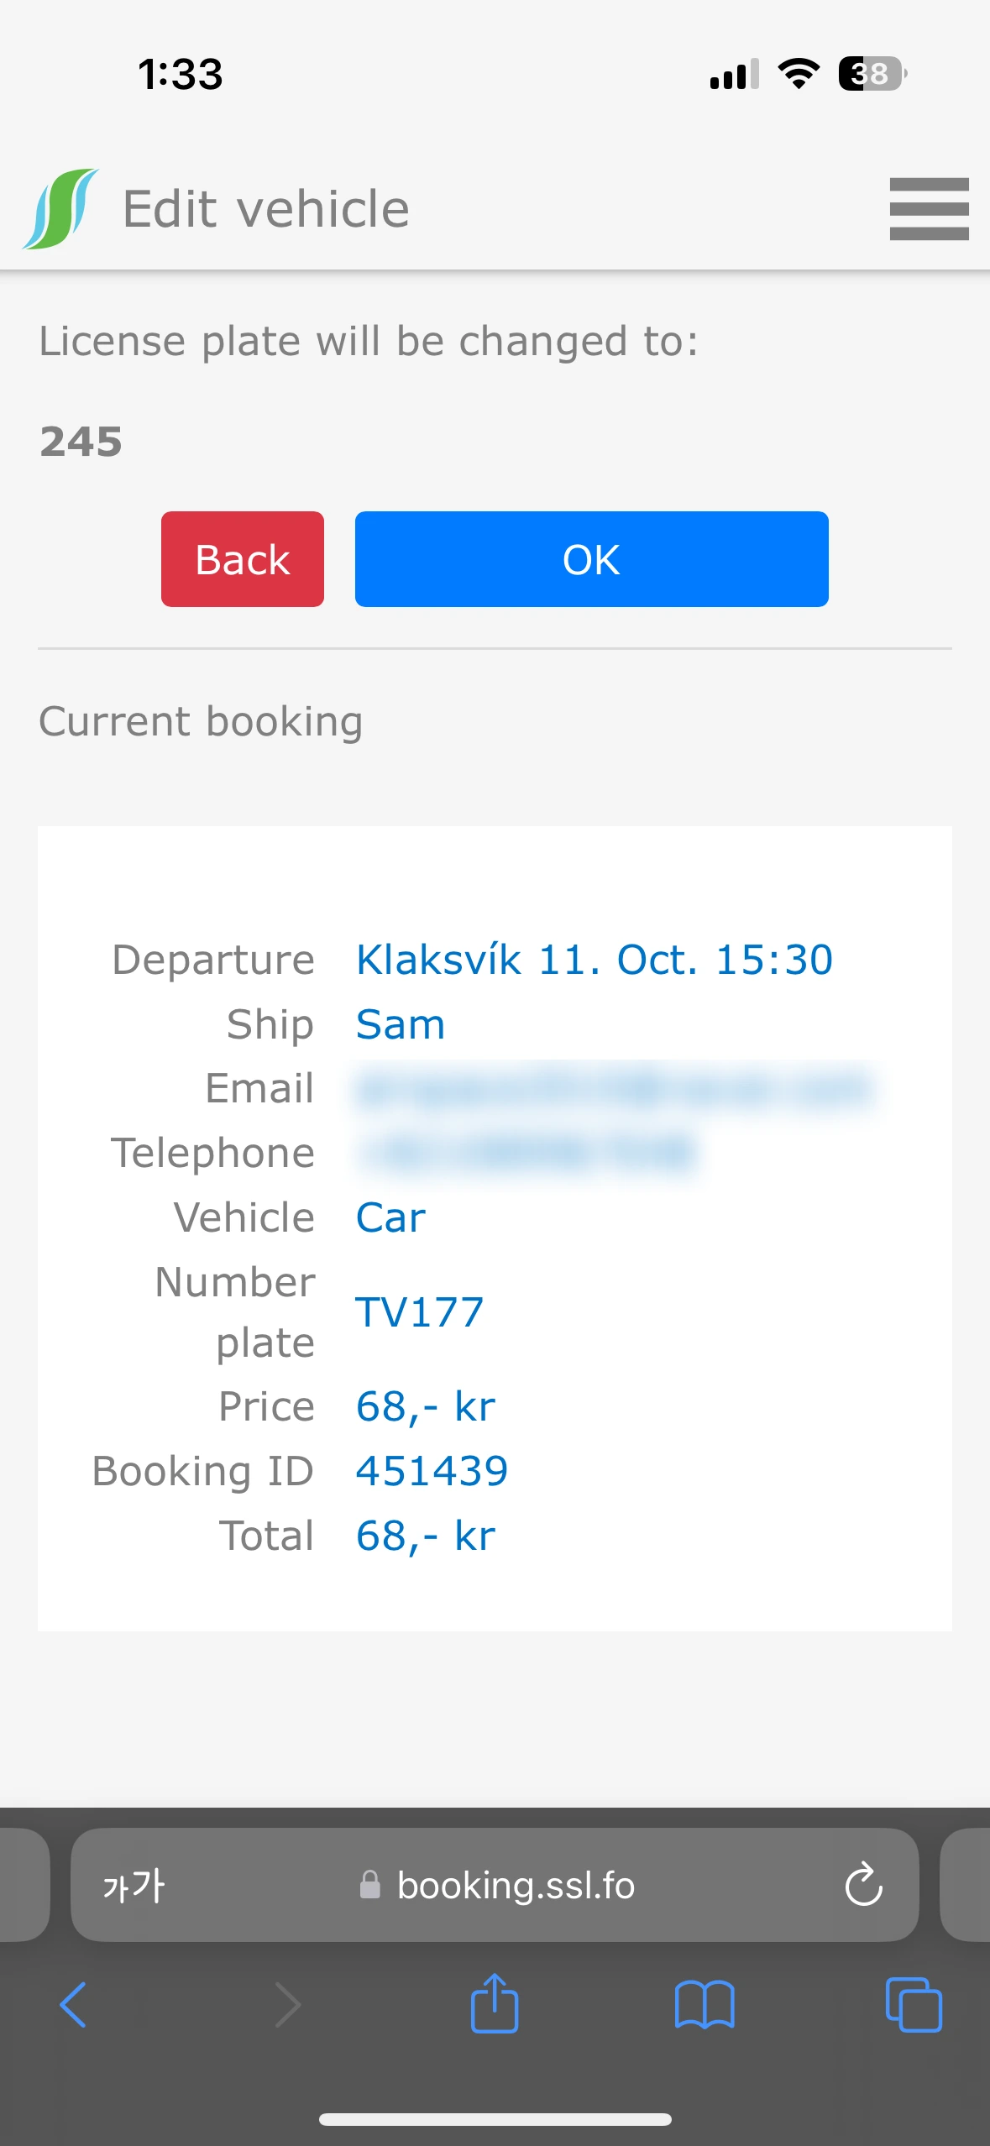Viewport: 990px width, 2146px height.
Task: Open the Safari share sheet
Action: coord(495,2004)
